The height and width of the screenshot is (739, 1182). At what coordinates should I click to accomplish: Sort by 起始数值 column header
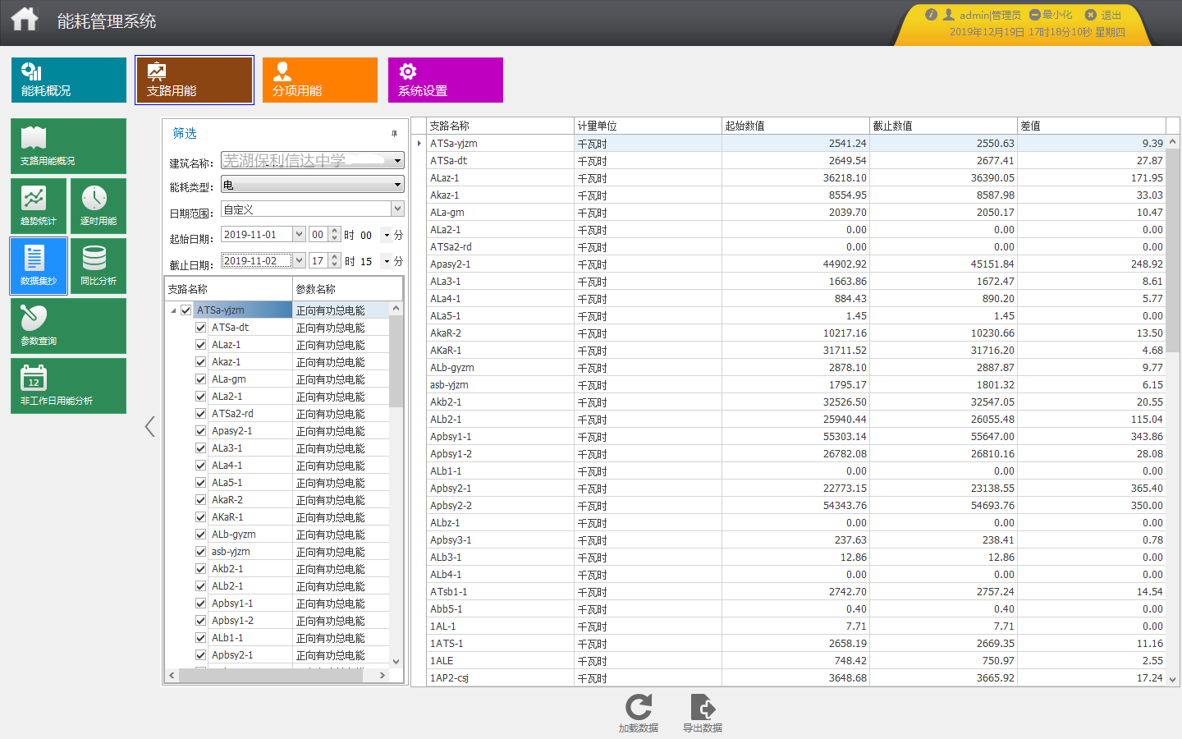tap(795, 126)
